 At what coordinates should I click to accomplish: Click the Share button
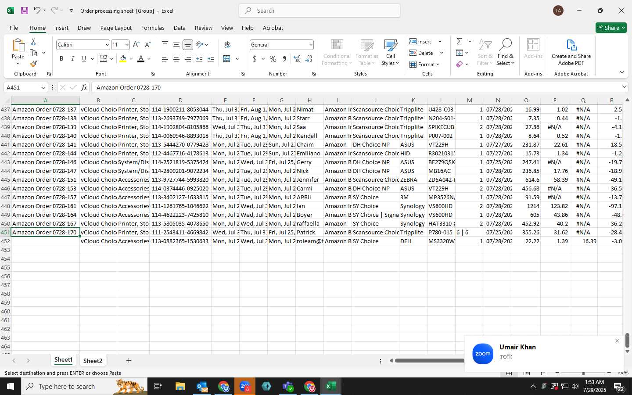click(x=611, y=28)
